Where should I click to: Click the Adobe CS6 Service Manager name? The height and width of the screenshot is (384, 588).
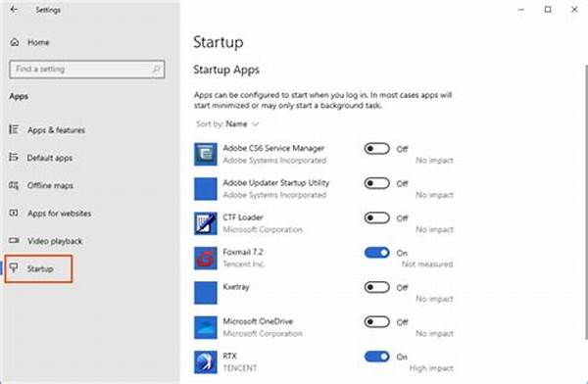273,148
